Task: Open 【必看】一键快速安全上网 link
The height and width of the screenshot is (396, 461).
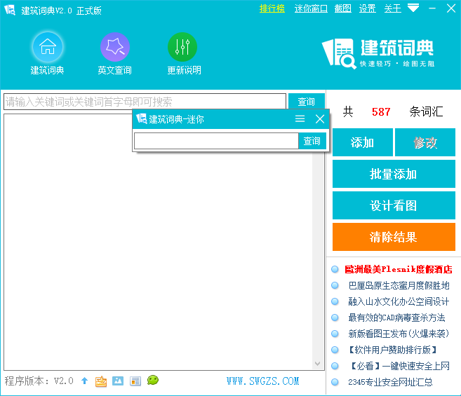Action: pos(400,366)
